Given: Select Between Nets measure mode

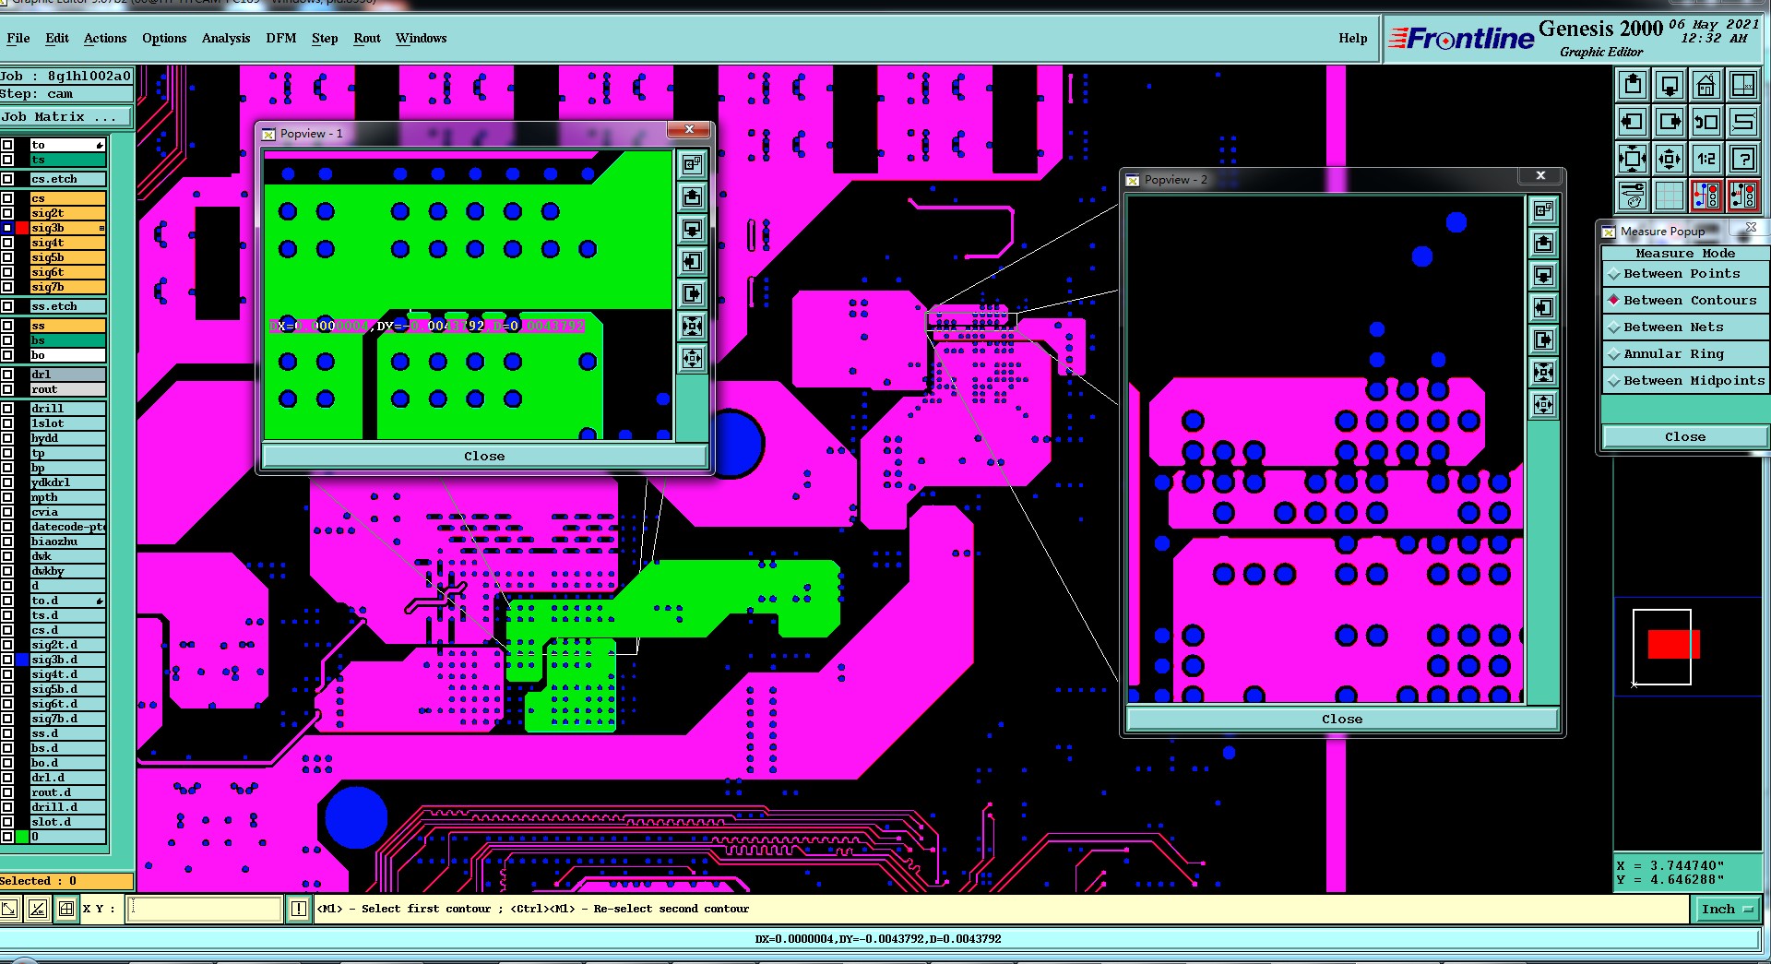Looking at the screenshot, I should point(1685,327).
